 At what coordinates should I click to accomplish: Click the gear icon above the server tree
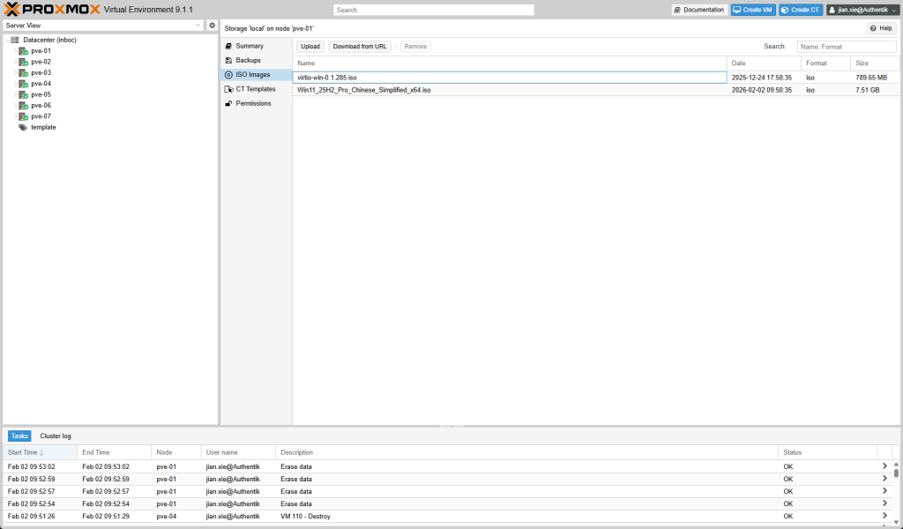[x=210, y=26]
